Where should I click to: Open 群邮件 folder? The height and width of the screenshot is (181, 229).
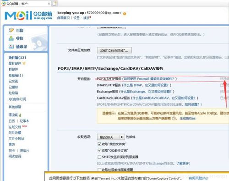point(13,69)
